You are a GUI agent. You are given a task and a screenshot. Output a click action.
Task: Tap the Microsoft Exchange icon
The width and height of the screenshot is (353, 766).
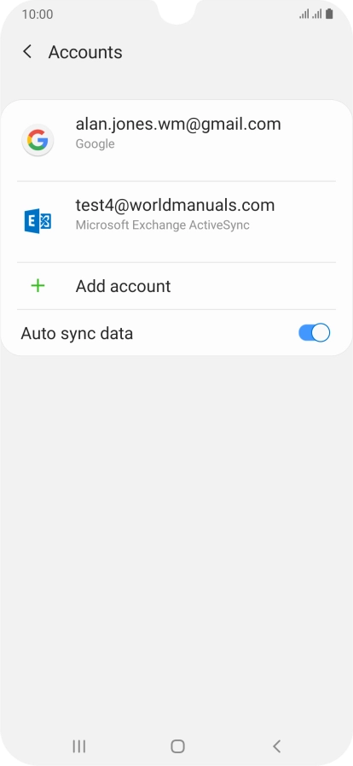pos(38,221)
